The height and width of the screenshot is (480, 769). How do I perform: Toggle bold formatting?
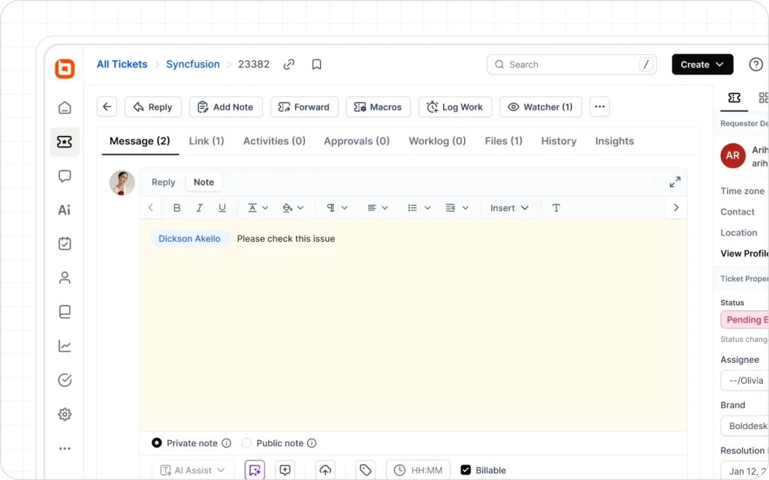pyautogui.click(x=177, y=208)
